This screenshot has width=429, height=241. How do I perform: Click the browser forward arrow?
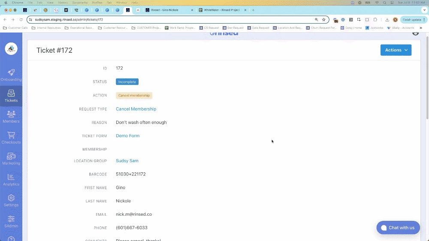pyautogui.click(x=13, y=20)
